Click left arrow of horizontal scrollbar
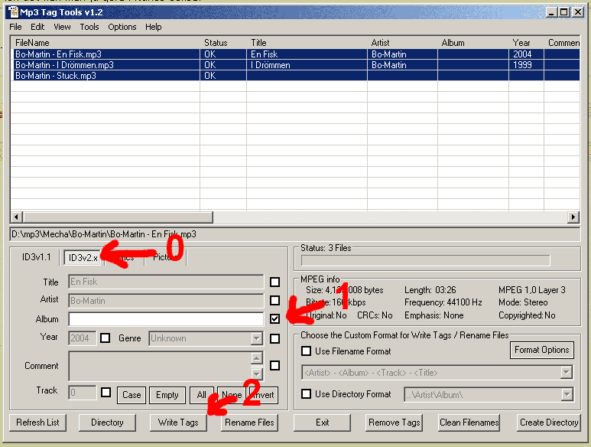The image size is (591, 447). tap(16, 217)
